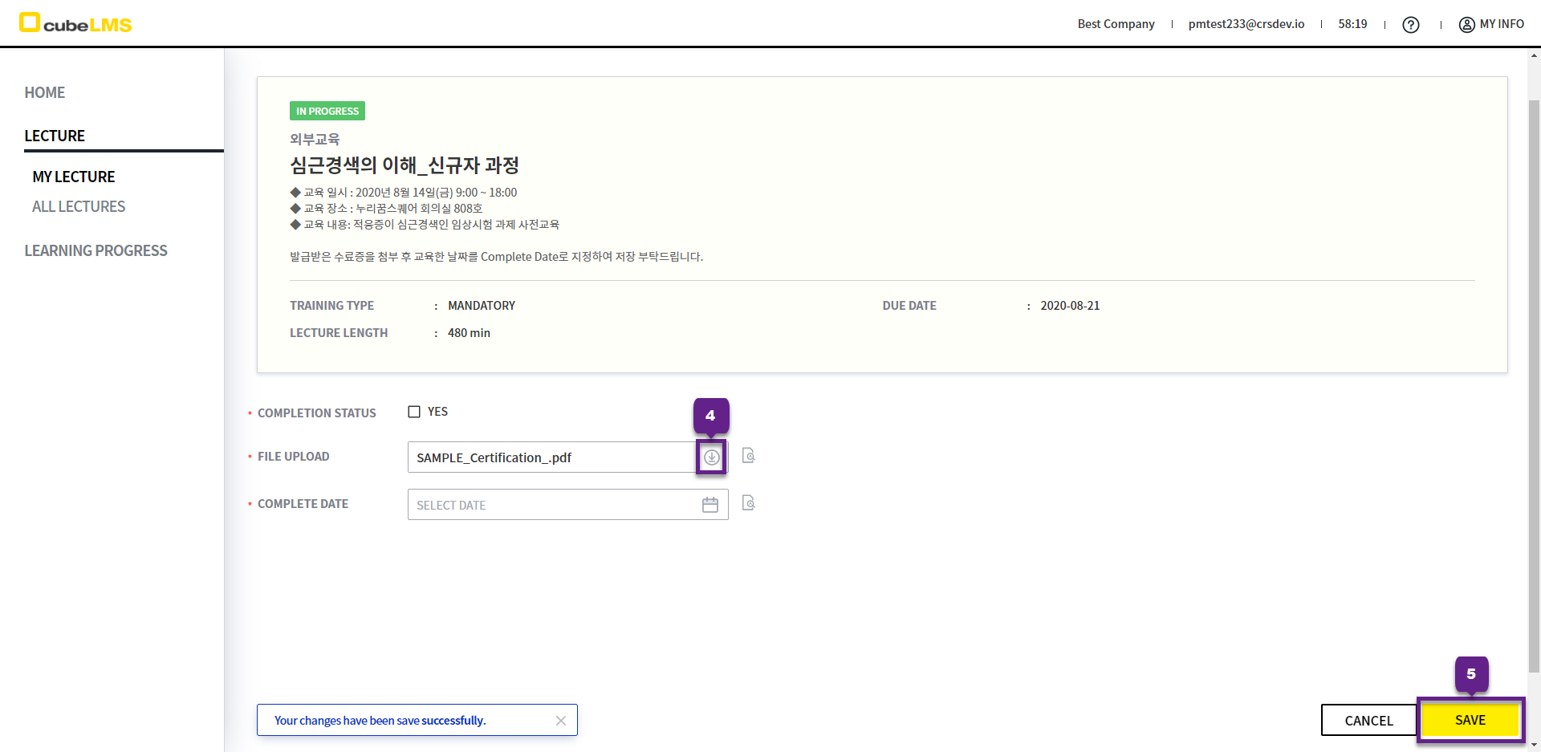Click the pmtest233@crsdev.io account email

click(1246, 24)
